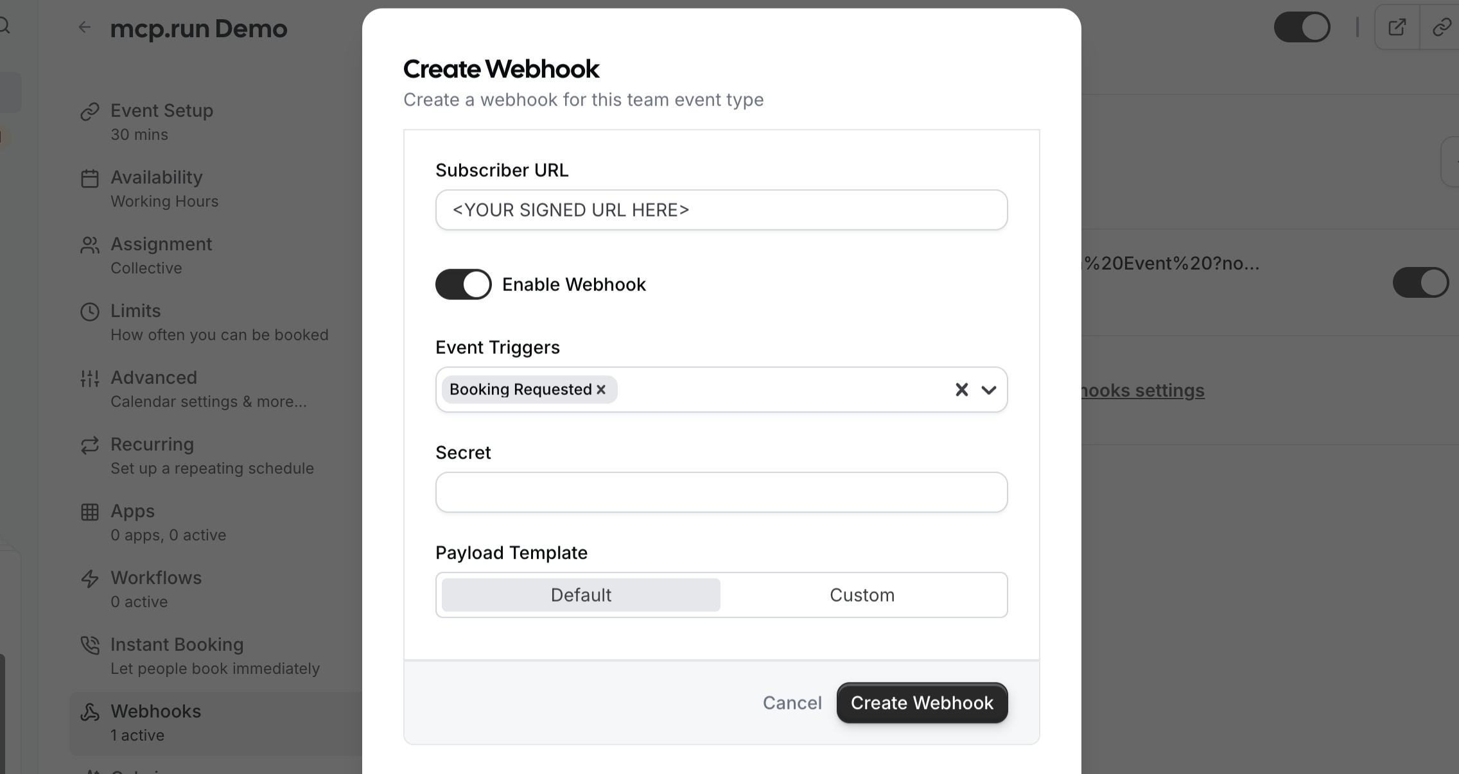The image size is (1459, 774).
Task: Disable the existing webhook's toggle
Action: pyautogui.click(x=1420, y=282)
